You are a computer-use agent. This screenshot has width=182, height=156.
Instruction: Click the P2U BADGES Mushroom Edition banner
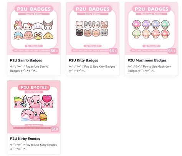pos(151,10)
